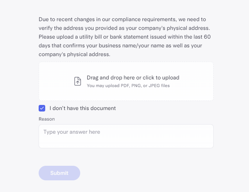249x192 pixels.
Task: Click the bottom area of the Reason textarea
Action: (126, 144)
